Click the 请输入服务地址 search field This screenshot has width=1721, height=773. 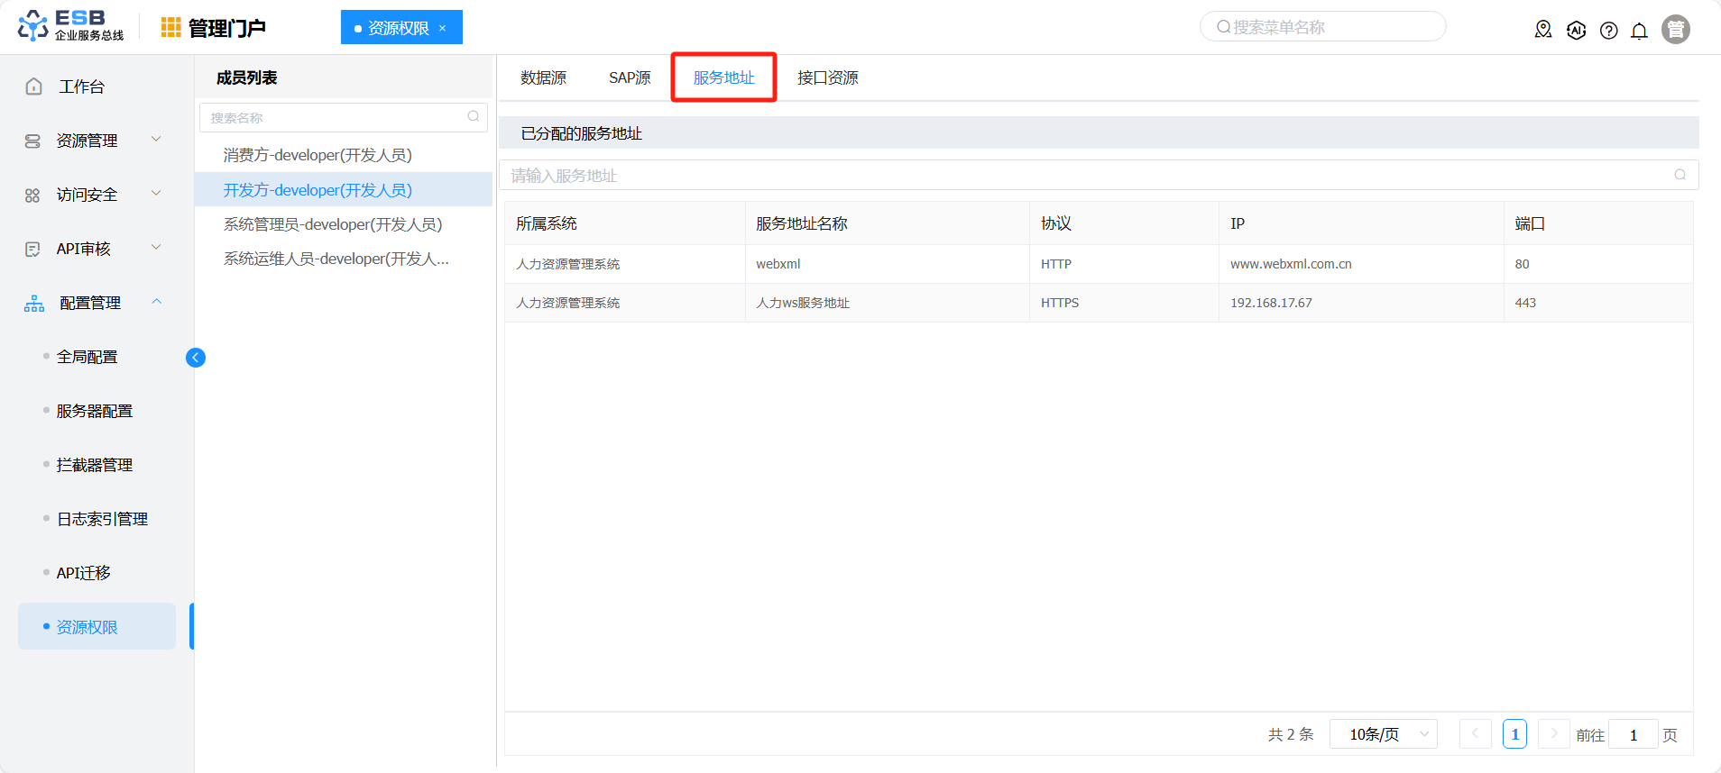[x=1082, y=176]
